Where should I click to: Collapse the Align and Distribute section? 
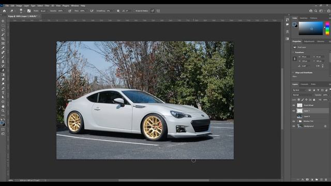pos(293,72)
